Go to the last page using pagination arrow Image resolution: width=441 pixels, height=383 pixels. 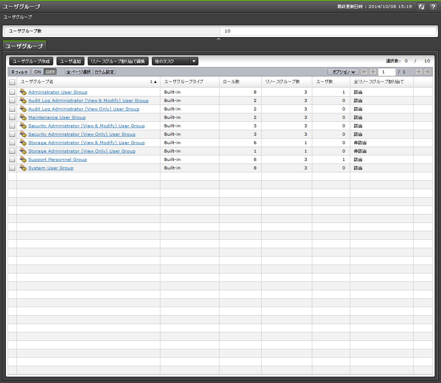(427, 72)
